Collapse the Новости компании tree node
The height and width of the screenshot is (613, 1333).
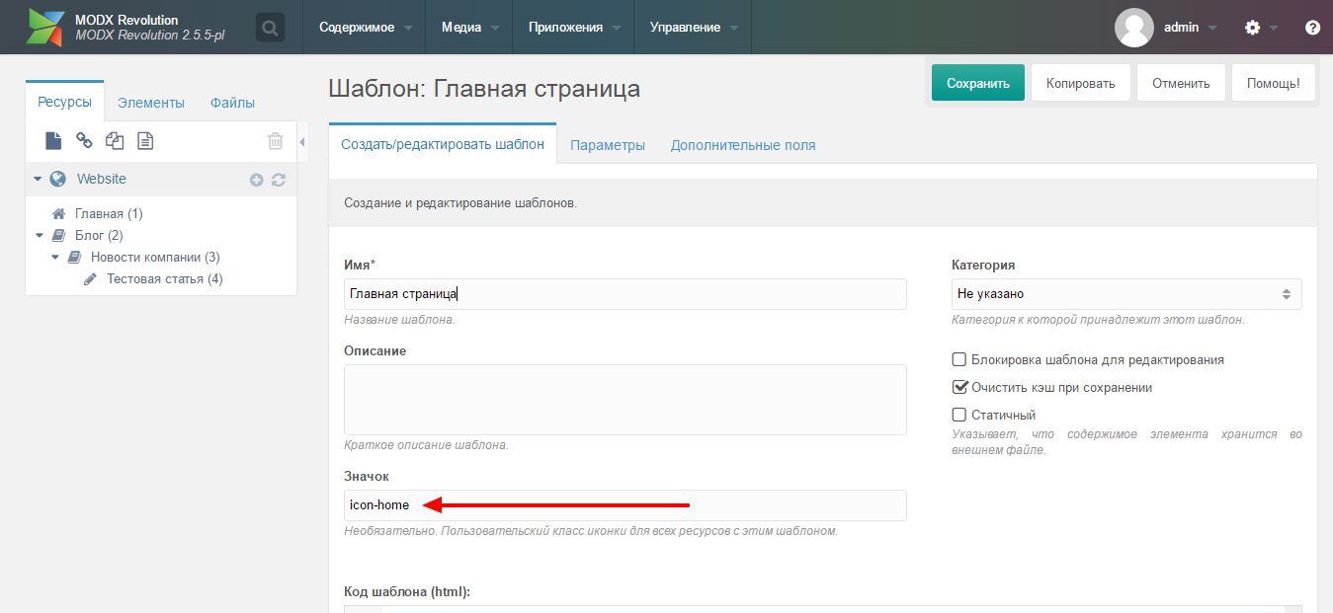(55, 257)
